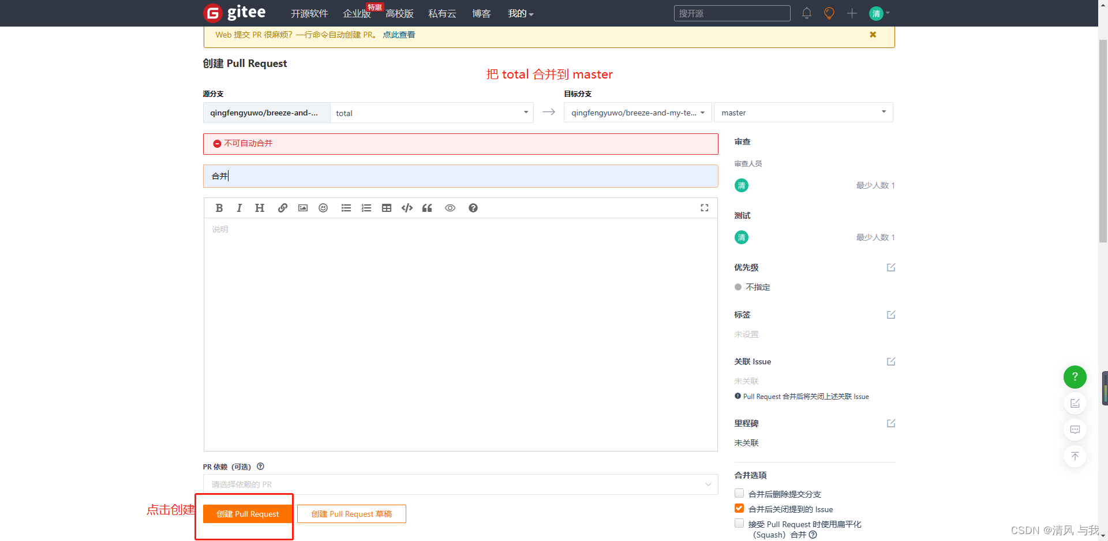
Task: Insert table via grid icon
Action: (x=387, y=208)
